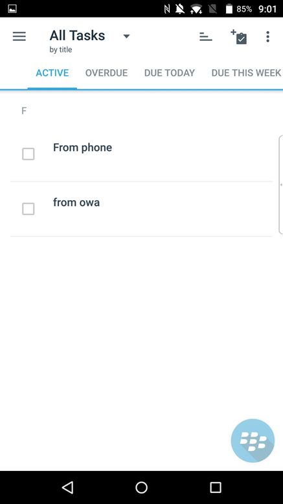Select the ACTIVE tab

[52, 73]
